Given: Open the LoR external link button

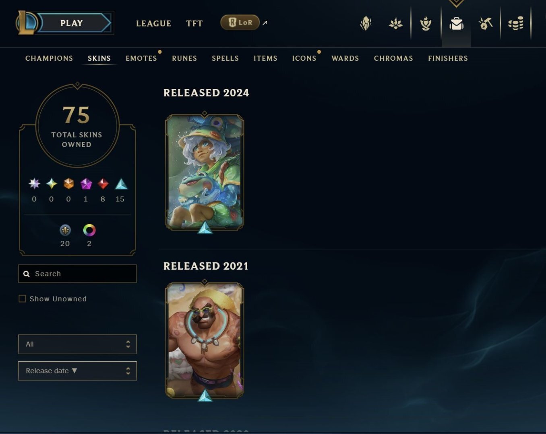Looking at the screenshot, I should coord(240,23).
